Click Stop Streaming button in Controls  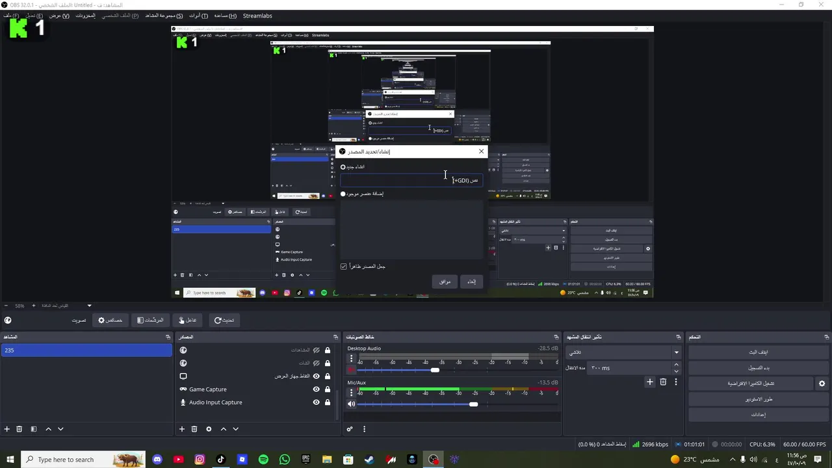[759, 352]
